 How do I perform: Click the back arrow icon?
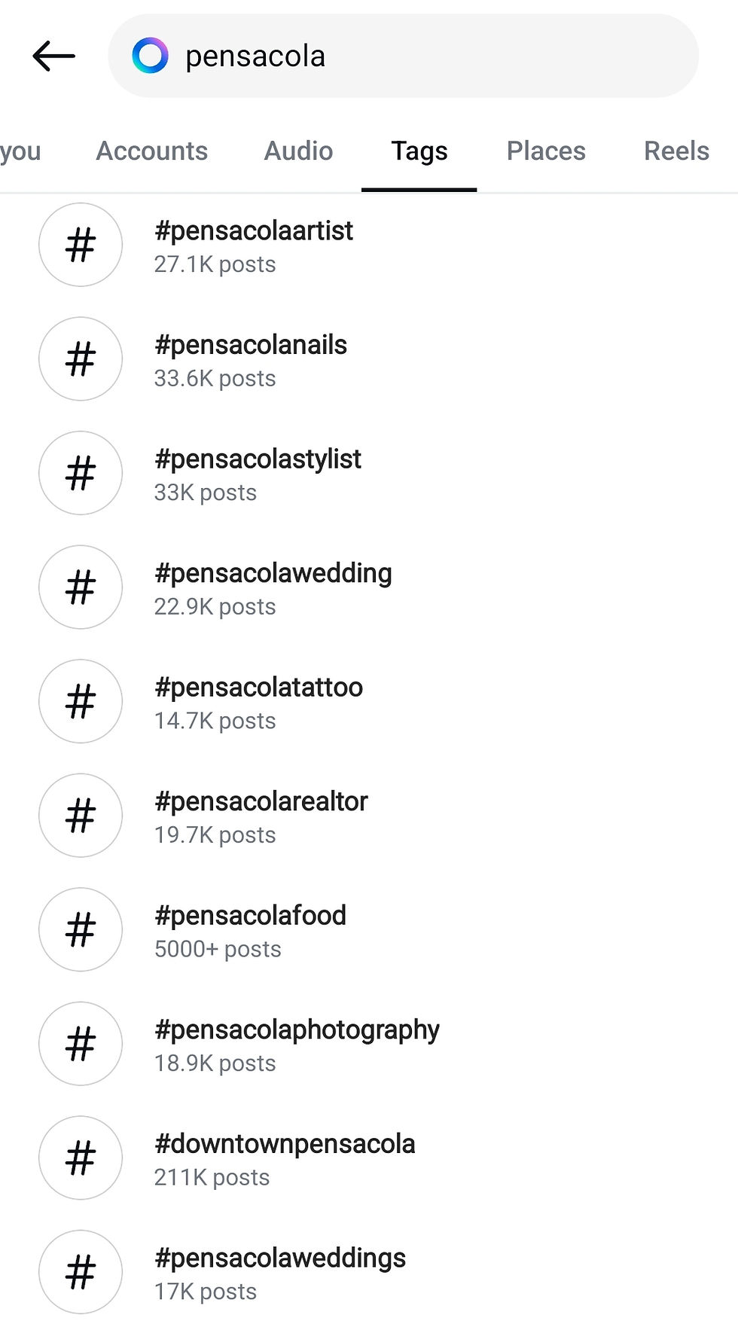pyautogui.click(x=53, y=56)
